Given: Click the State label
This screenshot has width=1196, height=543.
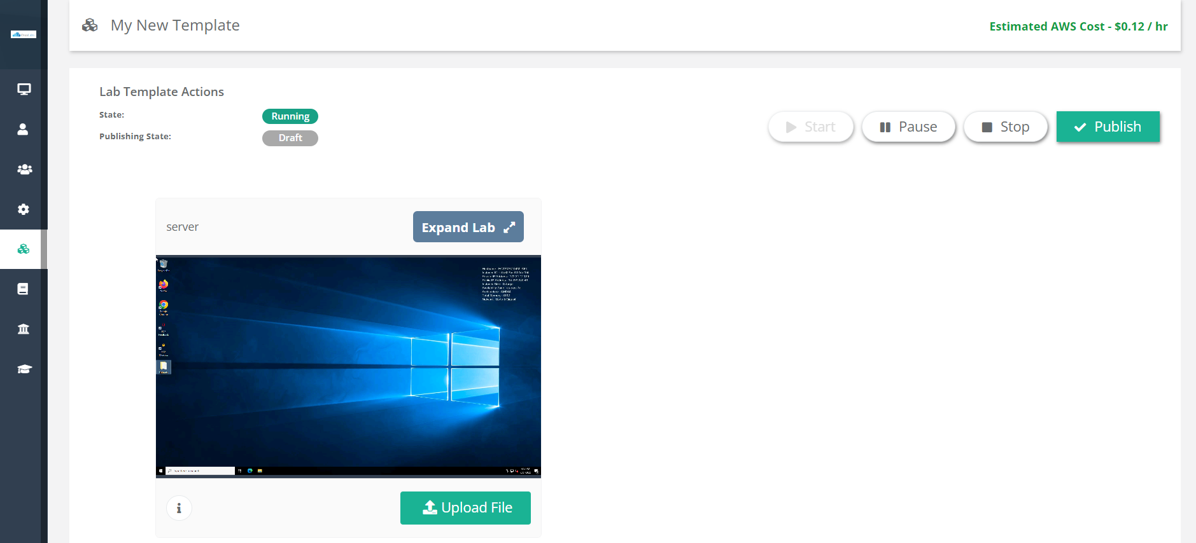Looking at the screenshot, I should 111,115.
